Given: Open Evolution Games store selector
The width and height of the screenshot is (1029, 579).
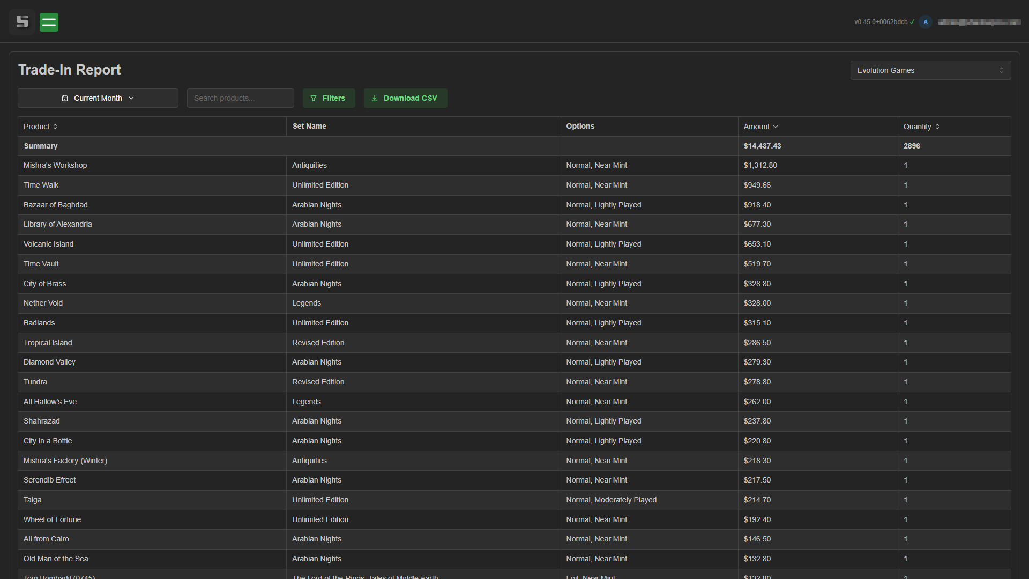Looking at the screenshot, I should [x=930, y=70].
